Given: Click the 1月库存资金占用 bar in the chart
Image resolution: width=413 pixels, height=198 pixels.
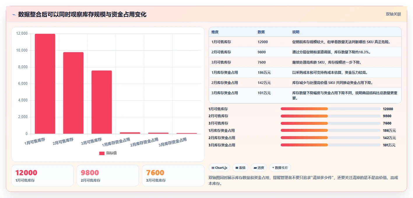Looking at the screenshot, I should (x=130, y=133).
